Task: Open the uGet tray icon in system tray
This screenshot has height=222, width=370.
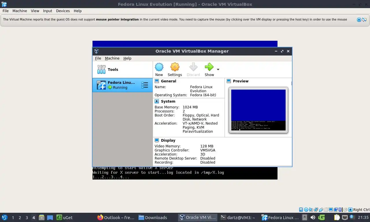Action: [x=321, y=217]
